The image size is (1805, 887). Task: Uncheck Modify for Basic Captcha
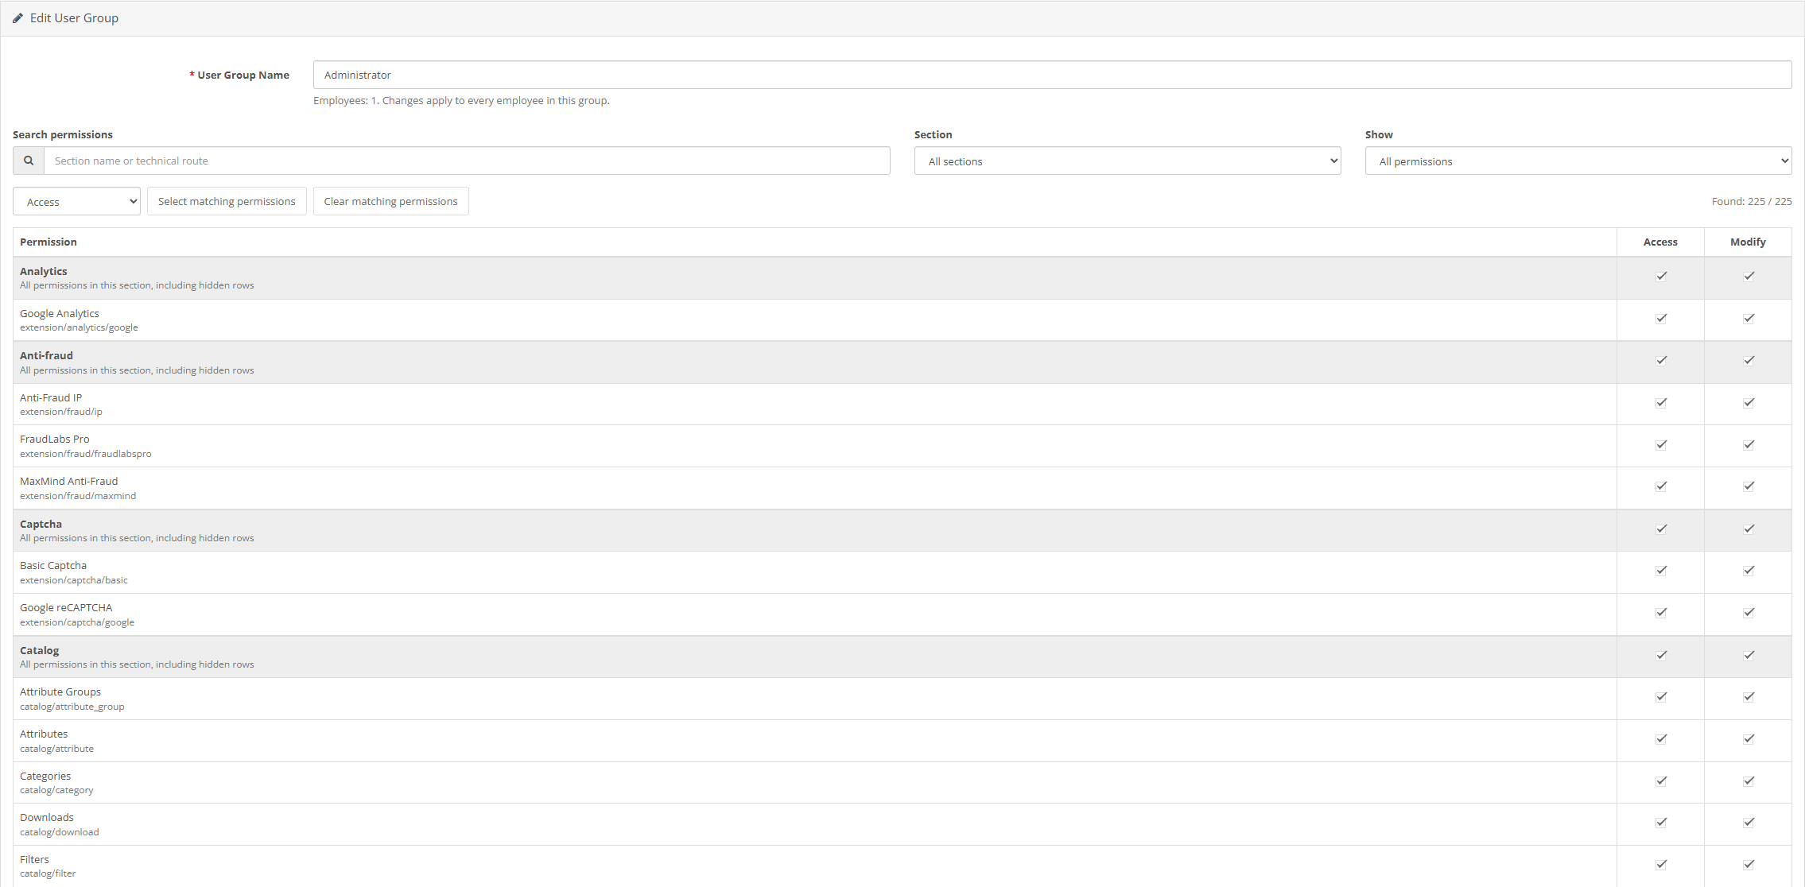pyautogui.click(x=1749, y=571)
